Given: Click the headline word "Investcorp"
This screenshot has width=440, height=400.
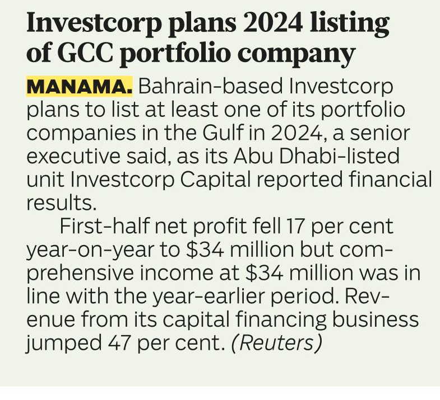Looking at the screenshot, I should pos(94,24).
